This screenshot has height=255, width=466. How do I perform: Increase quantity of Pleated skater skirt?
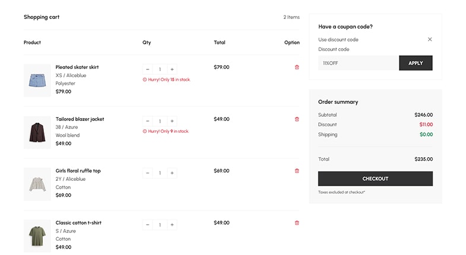click(172, 69)
